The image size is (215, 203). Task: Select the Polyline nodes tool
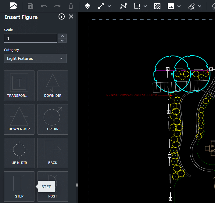click(124, 6)
